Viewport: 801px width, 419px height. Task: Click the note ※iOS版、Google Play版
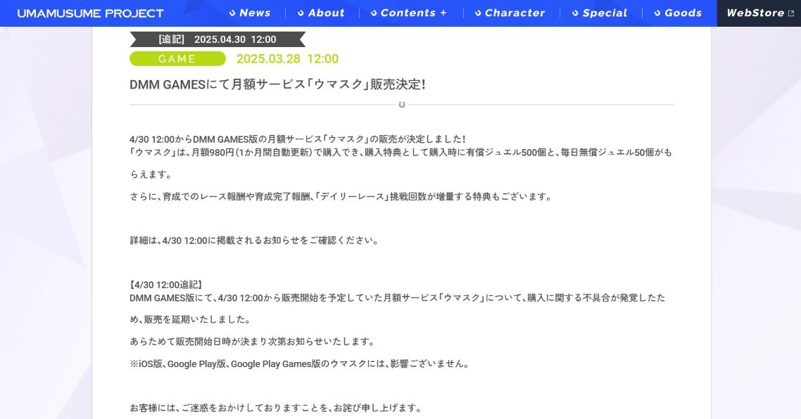pyautogui.click(x=300, y=364)
